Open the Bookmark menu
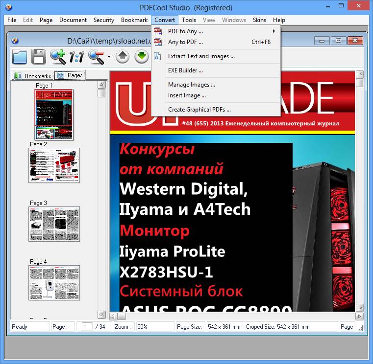The image size is (373, 364). click(x=134, y=20)
